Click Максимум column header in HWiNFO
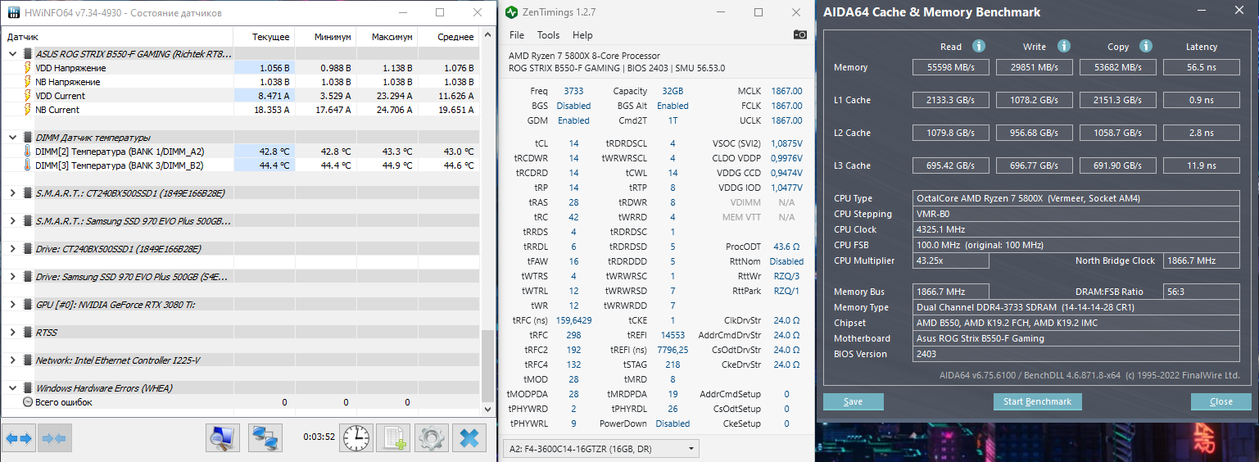This screenshot has height=462, width=1259. pyautogui.click(x=387, y=37)
